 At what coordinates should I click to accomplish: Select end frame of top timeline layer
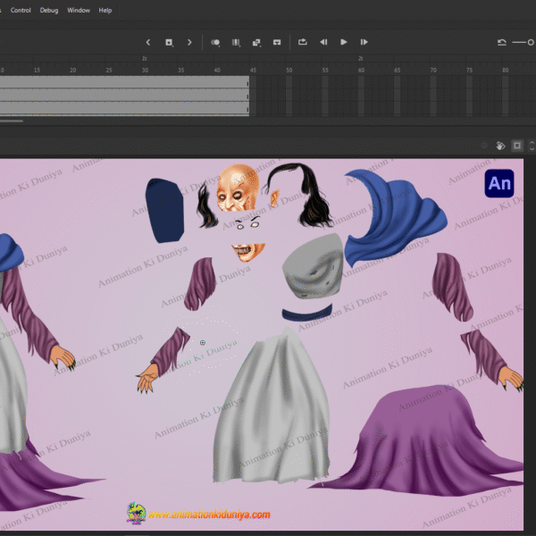click(247, 82)
